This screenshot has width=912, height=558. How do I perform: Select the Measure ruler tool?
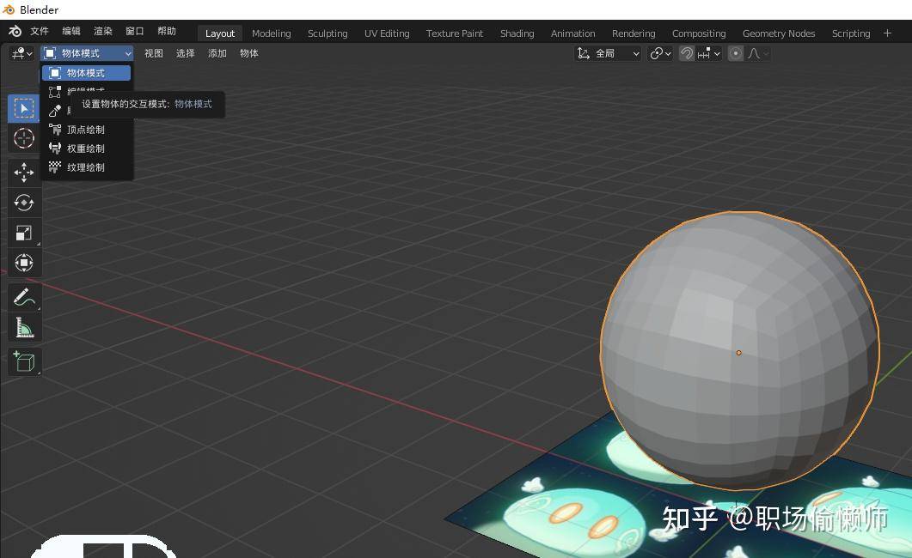click(24, 327)
